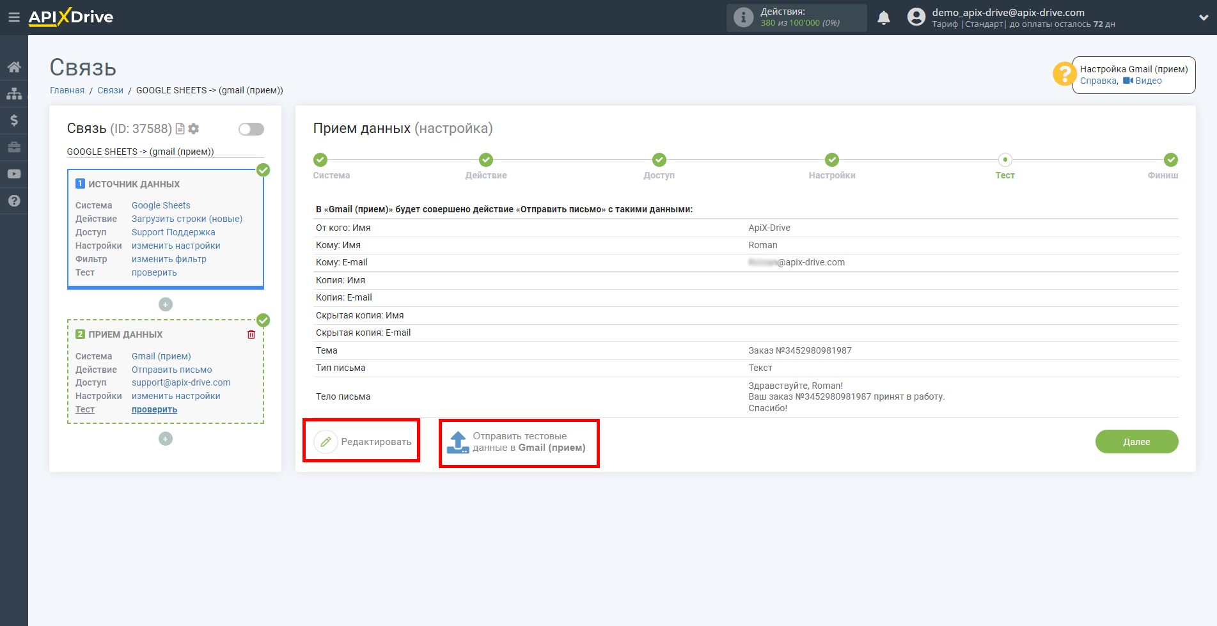Go to Система step
This screenshot has height=626, width=1217.
(x=320, y=160)
